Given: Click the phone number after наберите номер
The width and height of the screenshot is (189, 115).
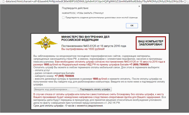Looking at the screenshot, I should pyautogui.click(x=64, y=76).
